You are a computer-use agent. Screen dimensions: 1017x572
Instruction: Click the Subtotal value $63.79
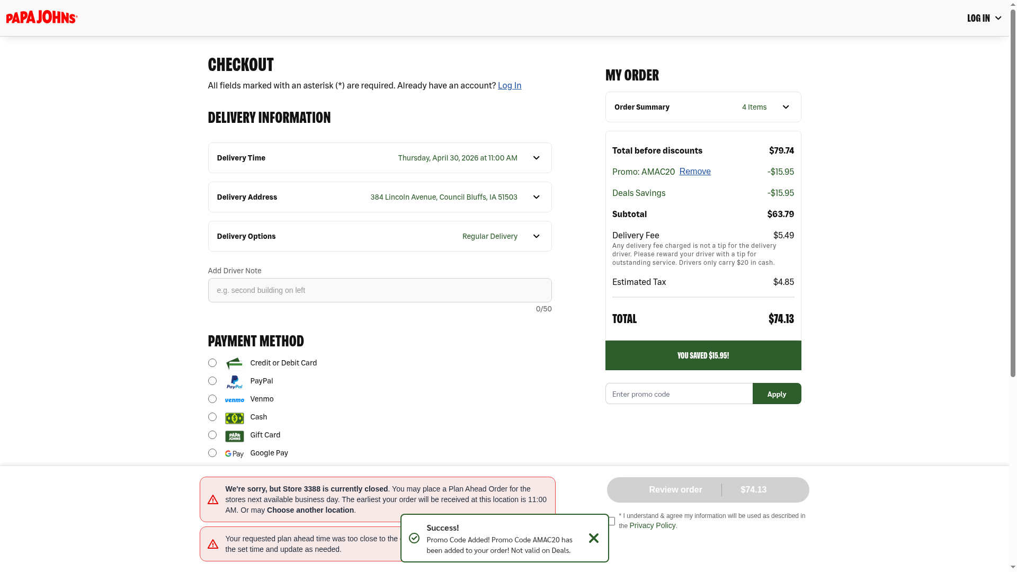(781, 214)
